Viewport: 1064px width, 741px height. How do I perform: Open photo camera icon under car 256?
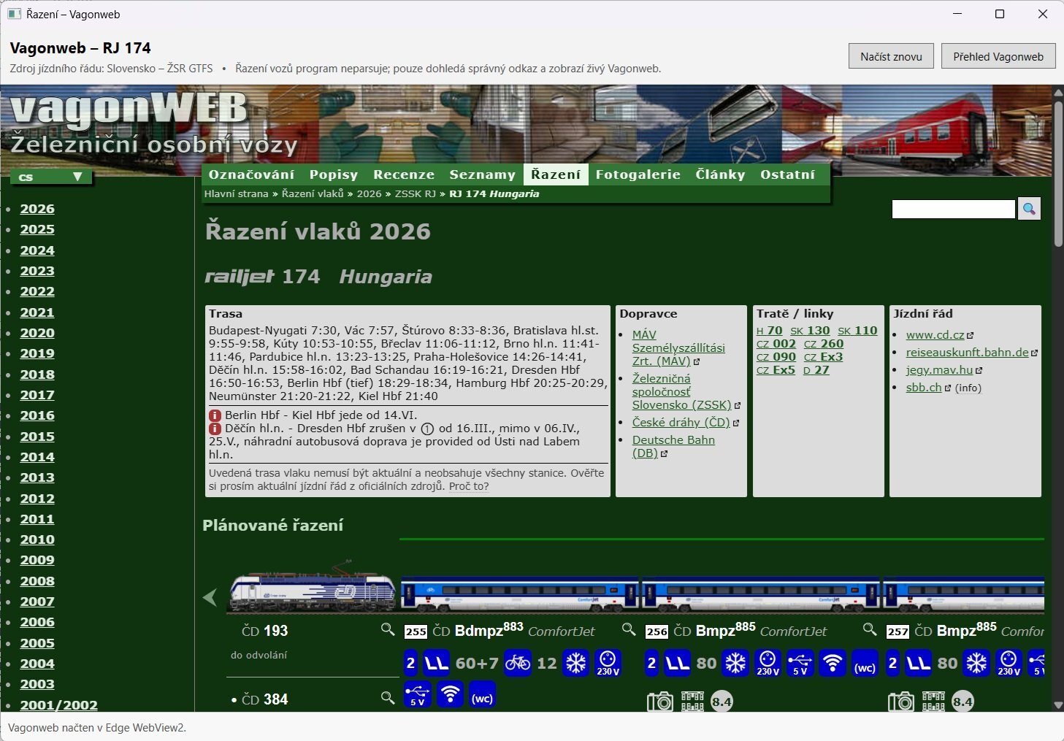tap(660, 702)
